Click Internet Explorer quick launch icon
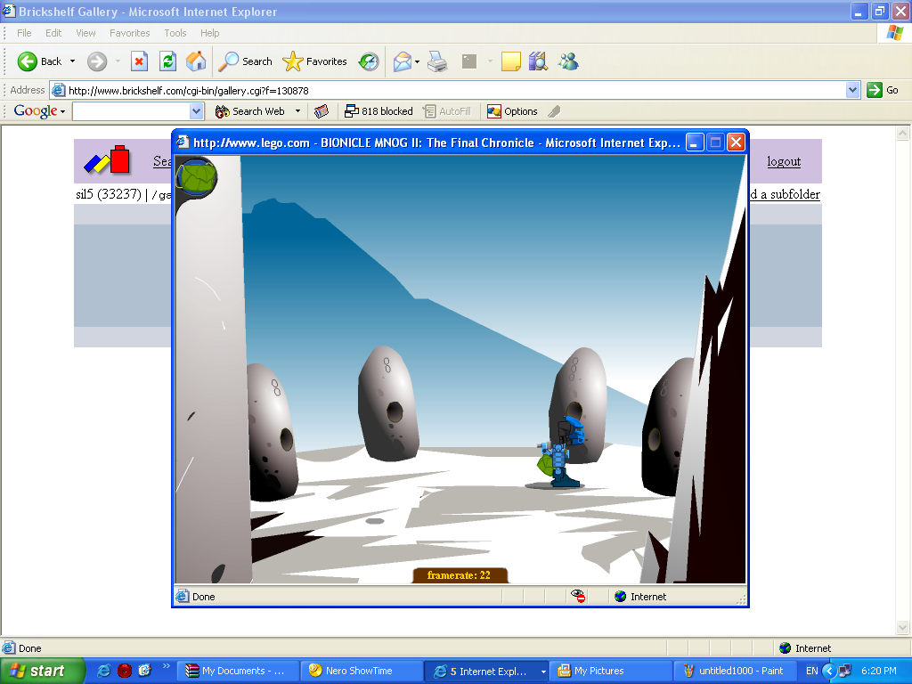The width and height of the screenshot is (912, 684). 103,671
